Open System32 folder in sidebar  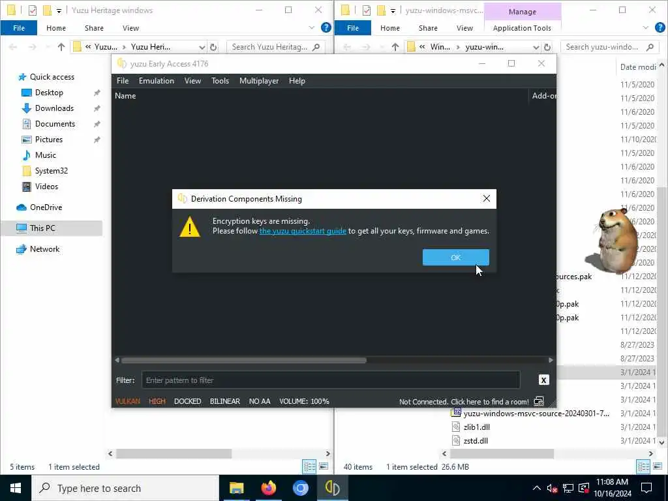[x=51, y=171]
